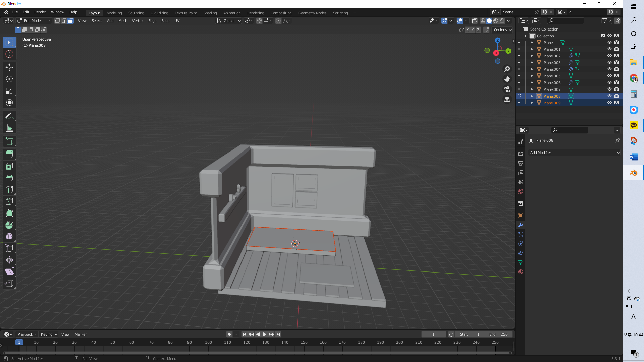Open the Physics properties tab
This screenshot has width=644, height=362.
[x=521, y=244]
